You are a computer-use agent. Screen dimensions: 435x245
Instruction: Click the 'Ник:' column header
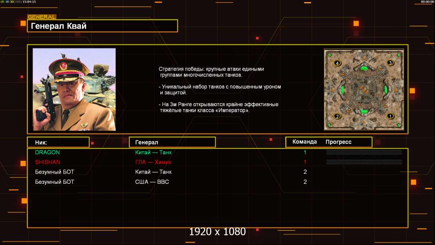coord(58,143)
